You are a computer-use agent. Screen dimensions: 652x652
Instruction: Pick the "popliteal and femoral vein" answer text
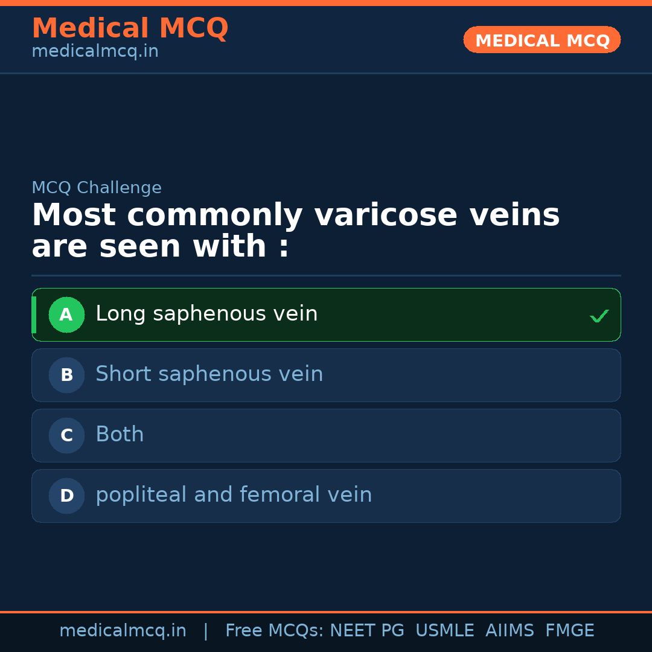pyautogui.click(x=234, y=495)
